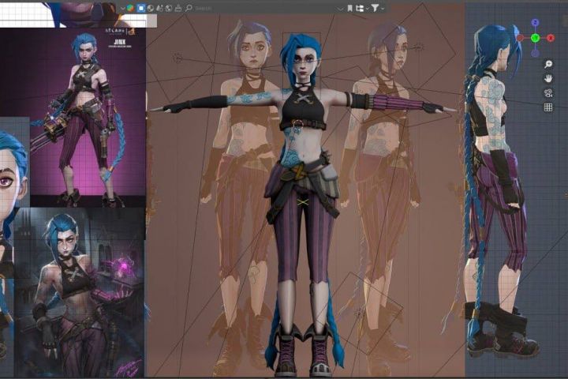Select the Jinx face close-up reference image

pos(13,197)
